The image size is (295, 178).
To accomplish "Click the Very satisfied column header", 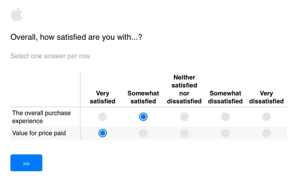I will (103, 97).
